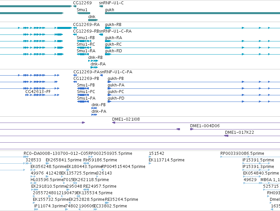Select the RE35264.5prime EST label
Screen dimensions: 280x211
(x=122, y=199)
